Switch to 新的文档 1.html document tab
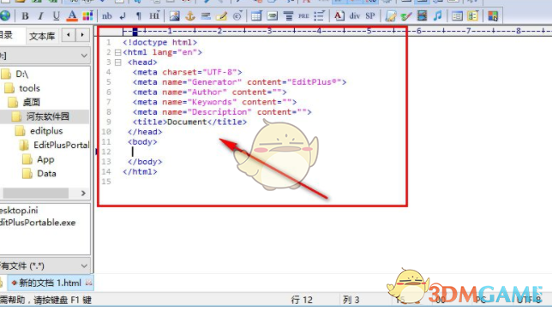The width and height of the screenshot is (552, 310). click(x=50, y=283)
